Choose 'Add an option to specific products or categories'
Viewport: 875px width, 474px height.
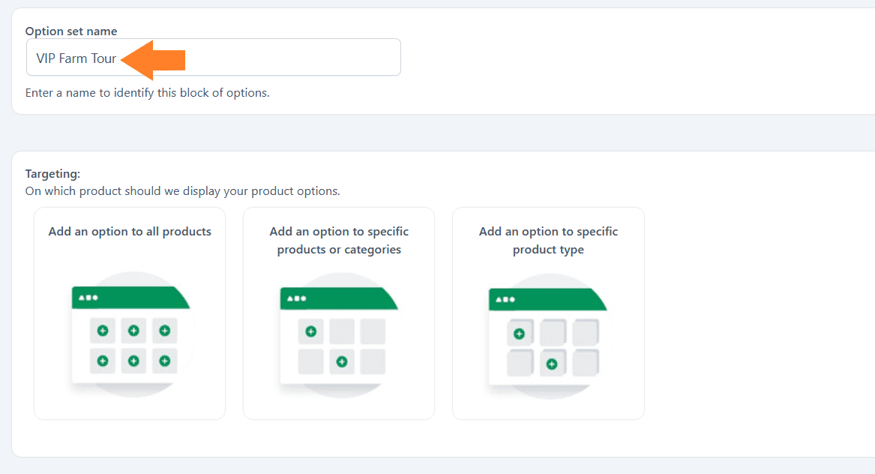point(339,313)
